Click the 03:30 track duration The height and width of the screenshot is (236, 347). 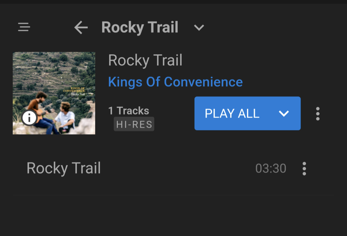270,169
